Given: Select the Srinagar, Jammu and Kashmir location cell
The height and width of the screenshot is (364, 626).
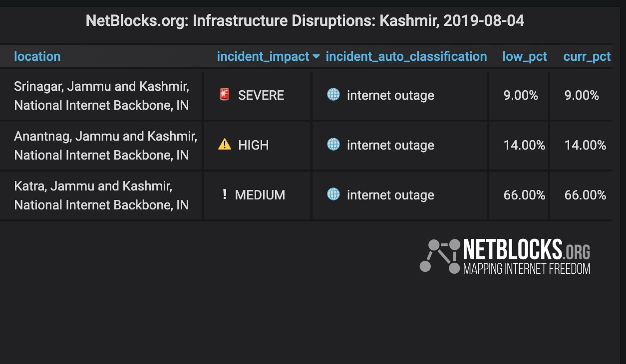Looking at the screenshot, I should [x=101, y=96].
